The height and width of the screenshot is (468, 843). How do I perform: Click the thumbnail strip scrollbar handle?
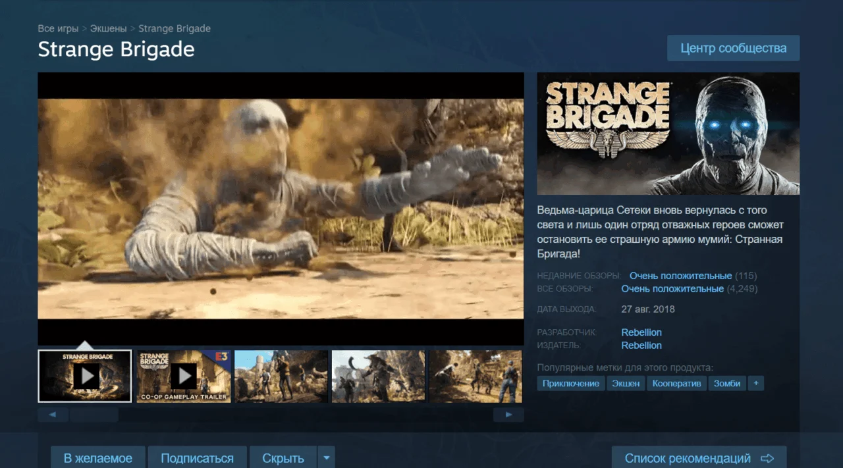pyautogui.click(x=94, y=415)
